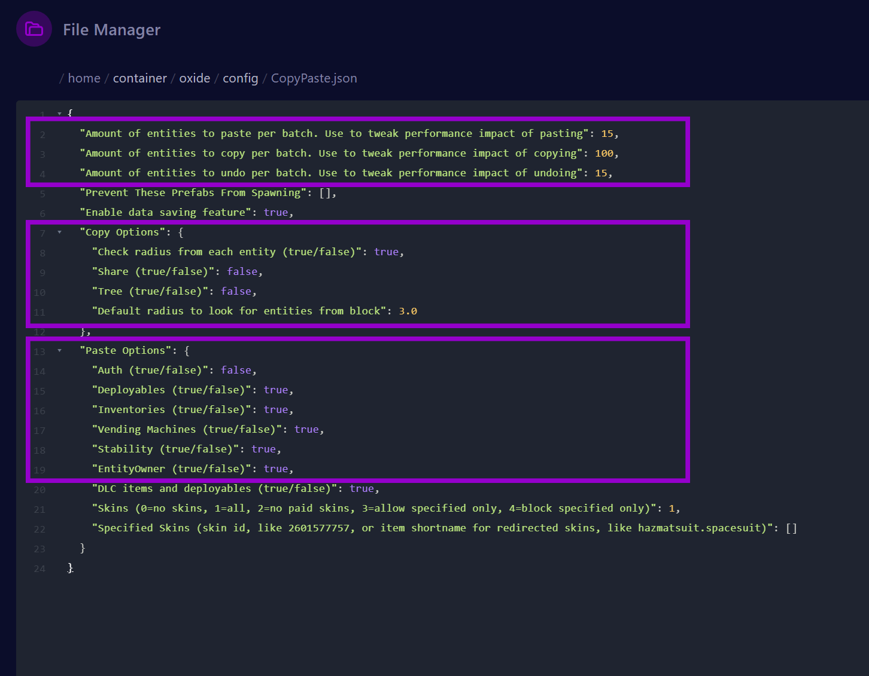Collapse the Copy Options section
This screenshot has height=676, width=869.
coord(59,232)
